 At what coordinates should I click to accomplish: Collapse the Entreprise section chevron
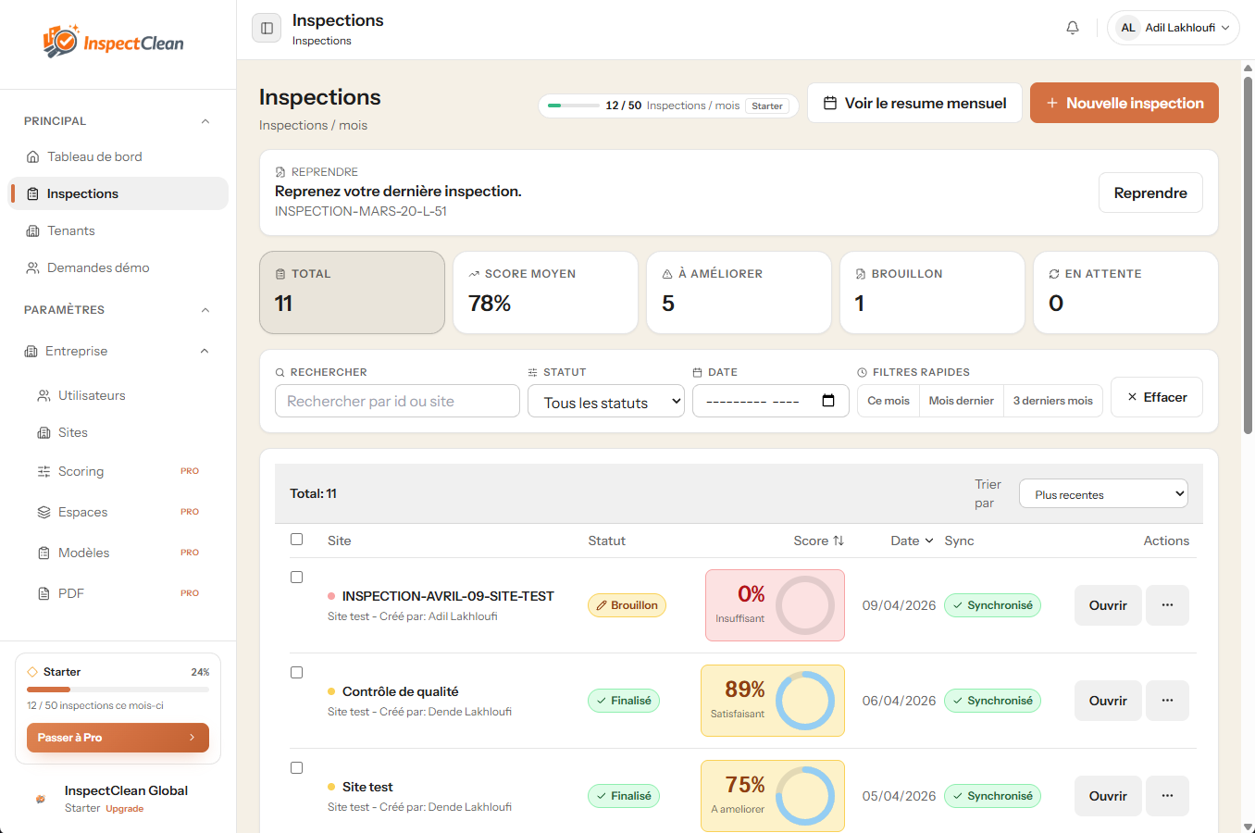click(205, 351)
